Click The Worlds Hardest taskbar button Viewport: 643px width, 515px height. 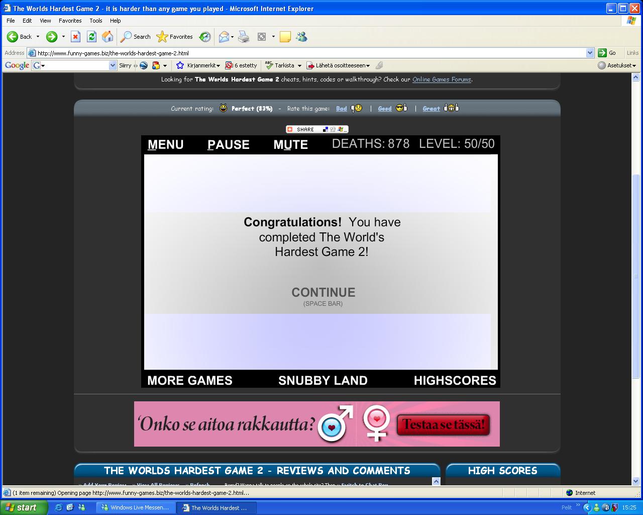(217, 507)
